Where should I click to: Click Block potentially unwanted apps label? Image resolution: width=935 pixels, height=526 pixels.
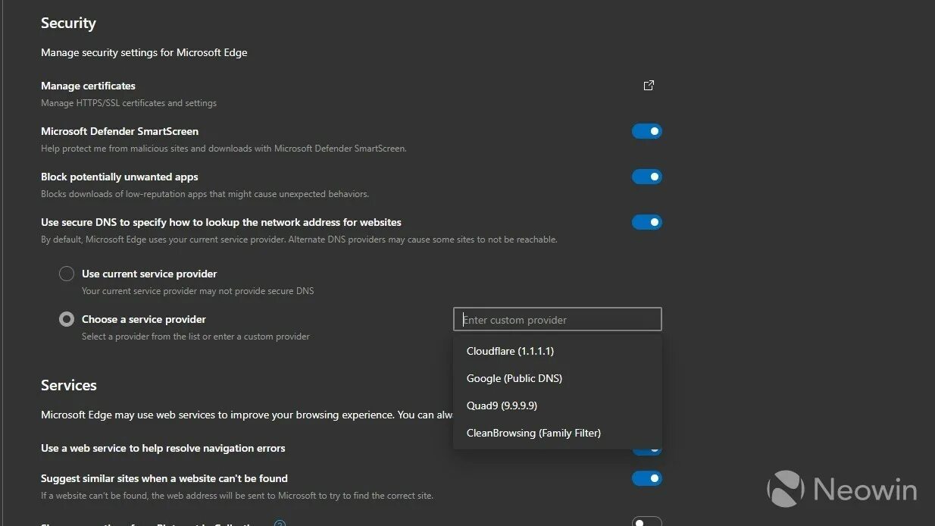pos(120,177)
